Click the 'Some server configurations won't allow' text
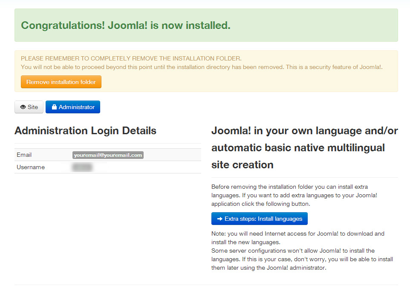This screenshot has height=291, width=410. pyautogui.click(x=302, y=259)
